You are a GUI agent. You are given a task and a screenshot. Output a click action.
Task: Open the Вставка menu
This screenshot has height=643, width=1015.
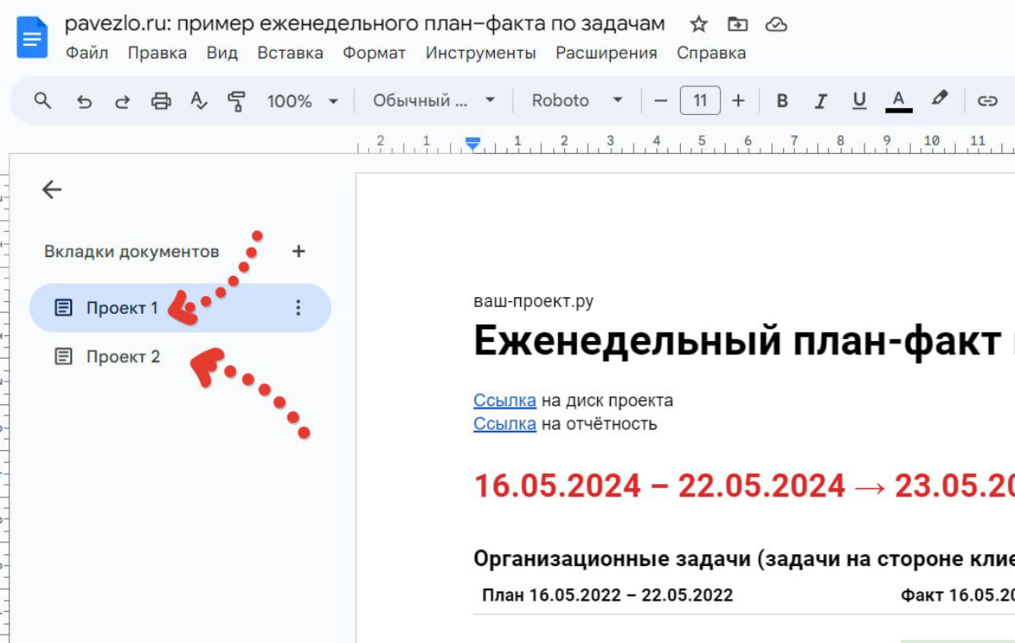point(290,52)
